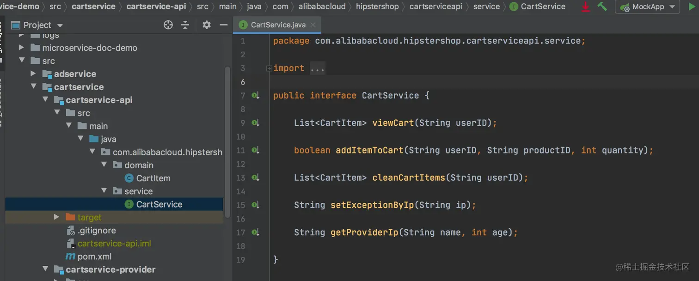Screen dimensions: 699x281
Task: Click implementation gutter icon on line 7
Action: [x=256, y=96]
